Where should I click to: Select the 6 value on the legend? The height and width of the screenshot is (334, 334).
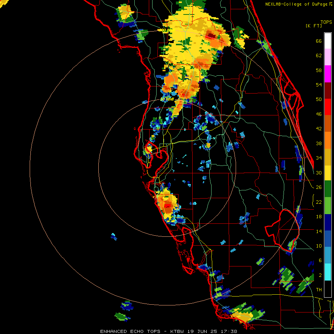coord(320,260)
